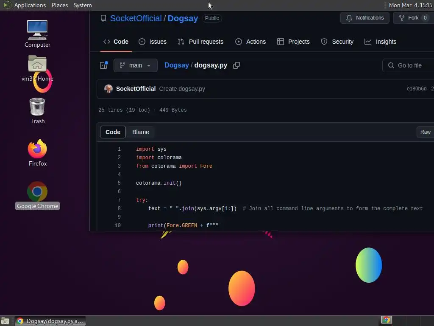Click the colorama.init() code line
434x326 pixels.
(159, 183)
